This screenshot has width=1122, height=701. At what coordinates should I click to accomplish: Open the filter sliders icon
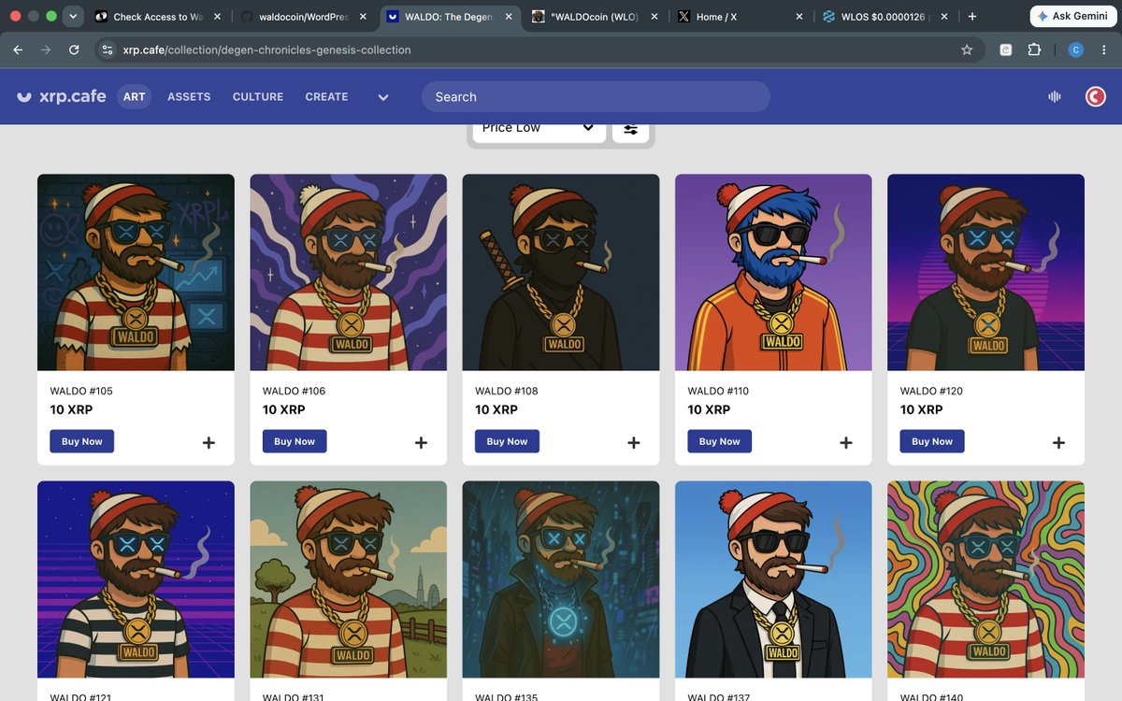click(631, 130)
